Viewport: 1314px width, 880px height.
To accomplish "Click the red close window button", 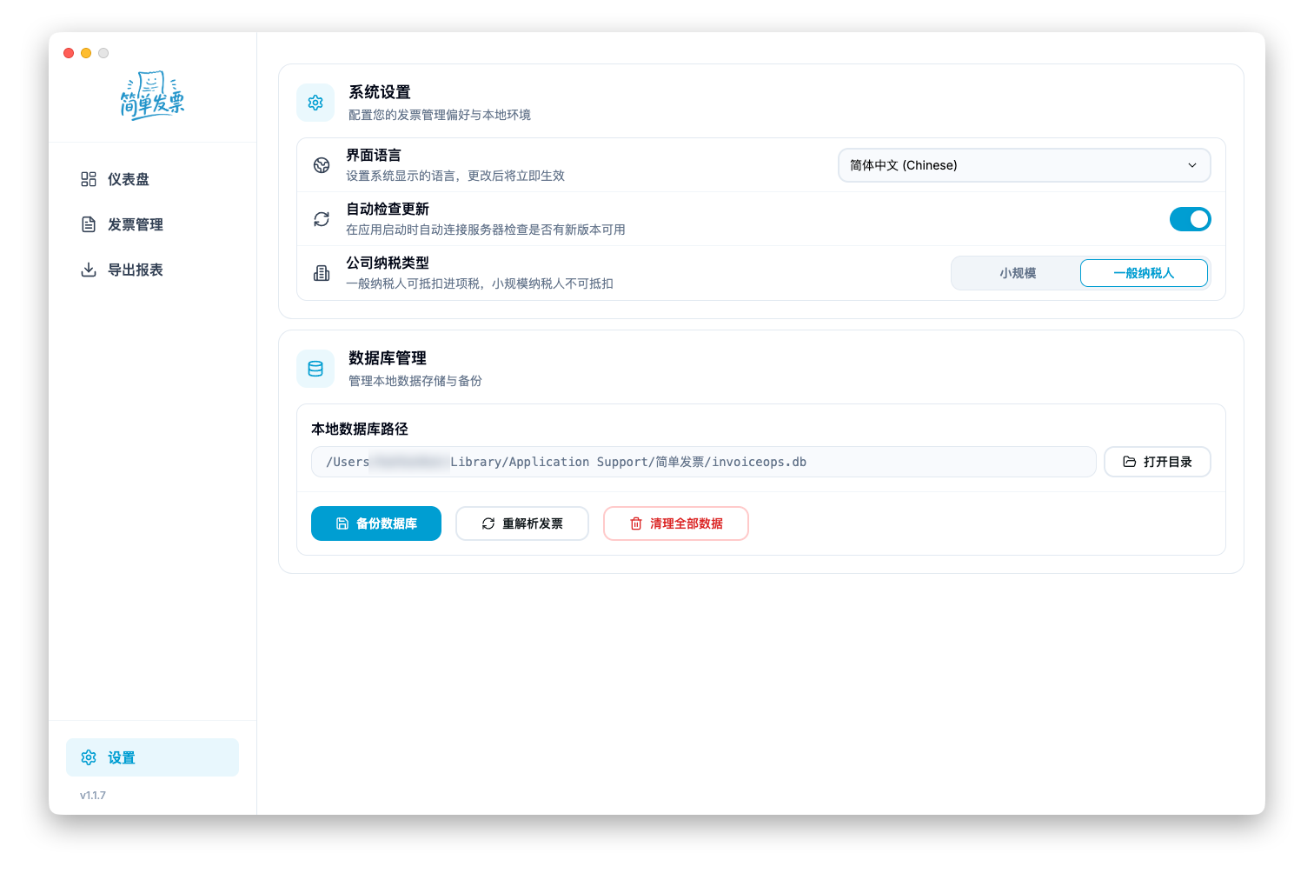I will click(69, 53).
